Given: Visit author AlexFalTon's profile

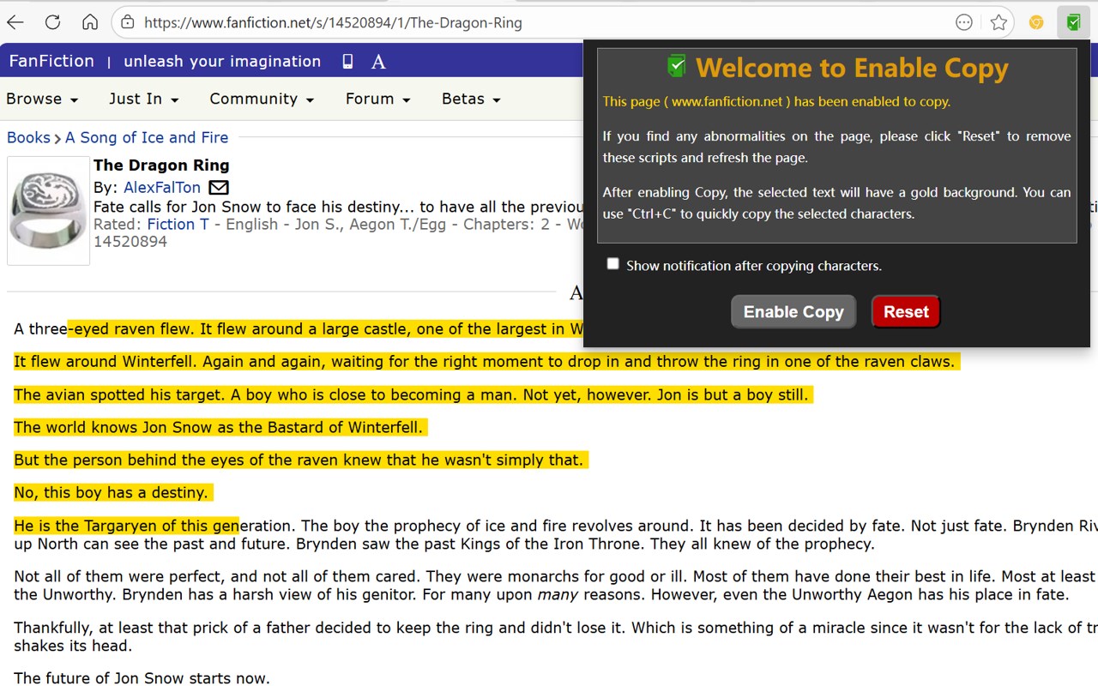Looking at the screenshot, I should (x=162, y=187).
